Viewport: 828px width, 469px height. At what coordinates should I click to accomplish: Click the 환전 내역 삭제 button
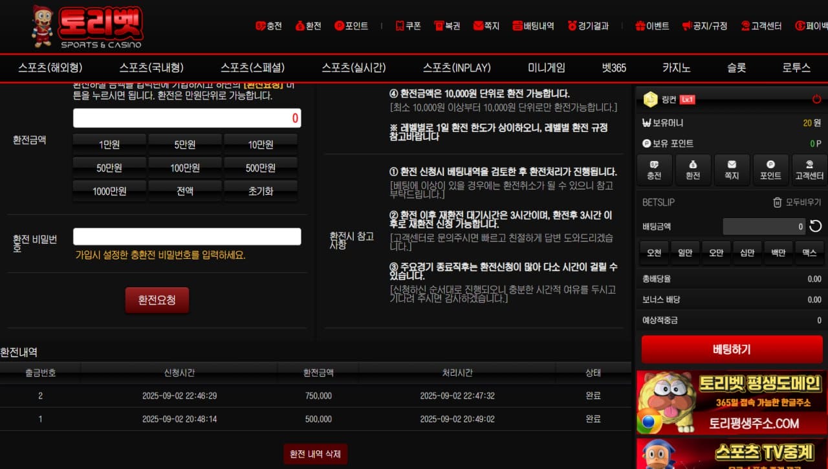[x=316, y=454]
